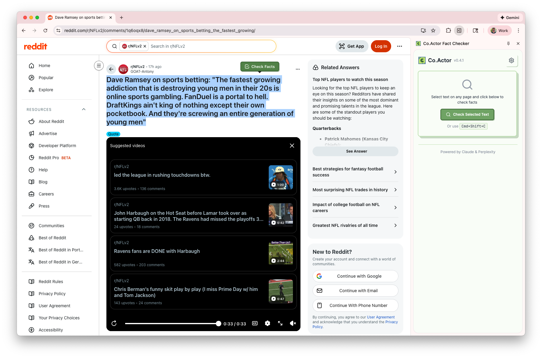Open the Co.Actor extension settings
Image resolution: width=542 pixels, height=358 pixels.
pos(511,60)
